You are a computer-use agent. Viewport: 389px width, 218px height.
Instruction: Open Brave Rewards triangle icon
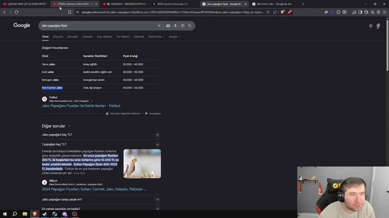290,12
